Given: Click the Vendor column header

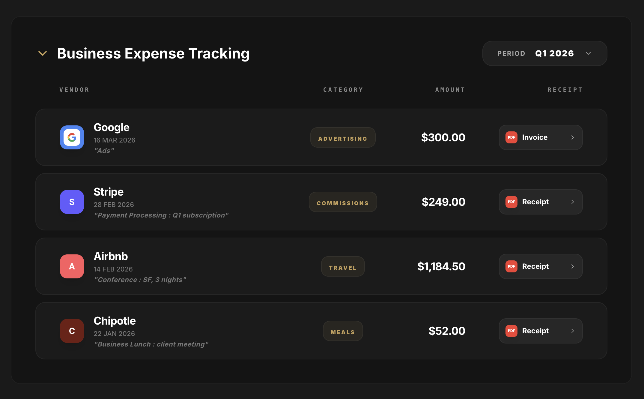Looking at the screenshot, I should pyautogui.click(x=74, y=90).
